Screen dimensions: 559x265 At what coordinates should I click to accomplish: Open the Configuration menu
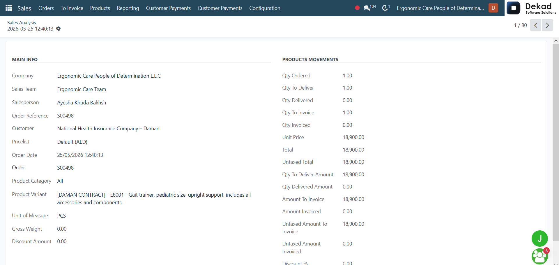pos(265,8)
